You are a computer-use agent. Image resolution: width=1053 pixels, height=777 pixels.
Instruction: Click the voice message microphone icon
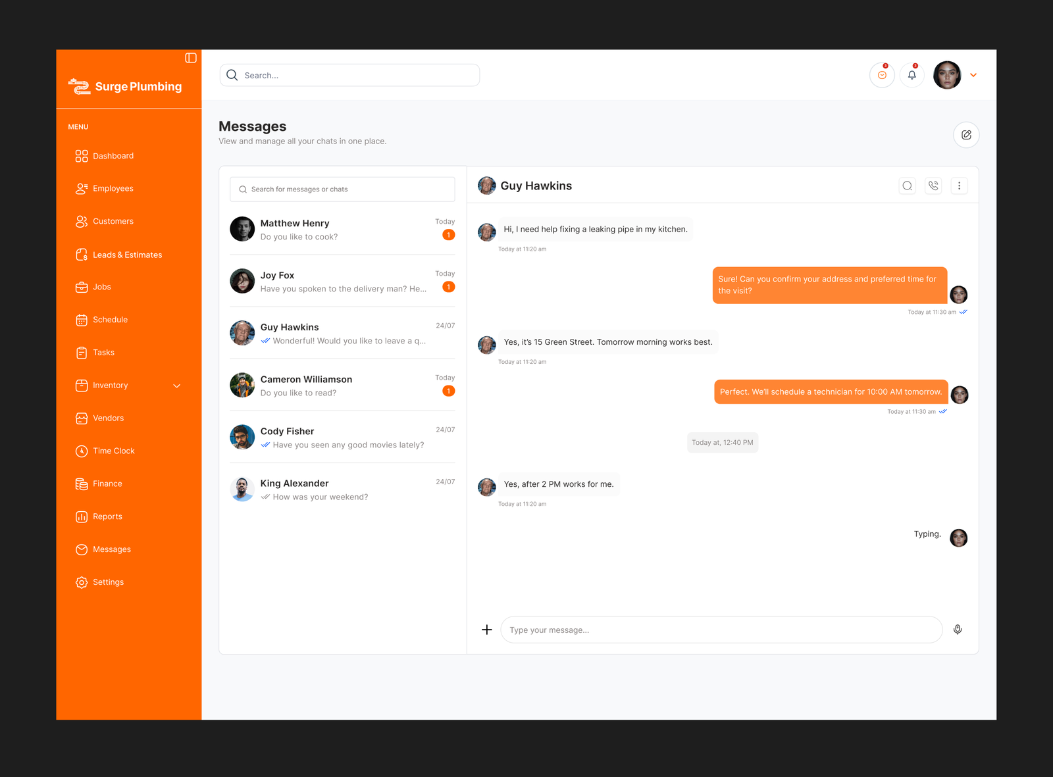pos(958,630)
